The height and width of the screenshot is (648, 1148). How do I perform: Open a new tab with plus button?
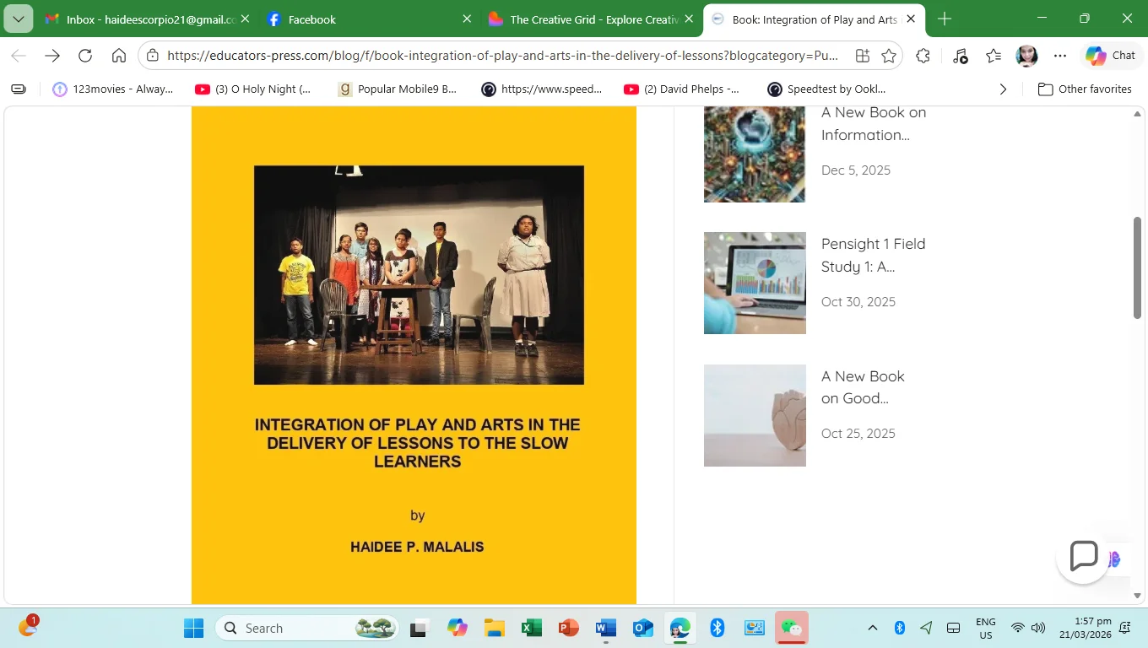pyautogui.click(x=945, y=19)
